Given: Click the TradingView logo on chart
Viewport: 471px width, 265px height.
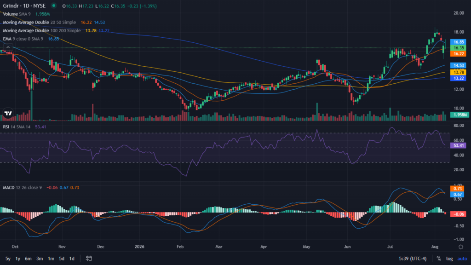Looking at the screenshot, I should (8, 113).
